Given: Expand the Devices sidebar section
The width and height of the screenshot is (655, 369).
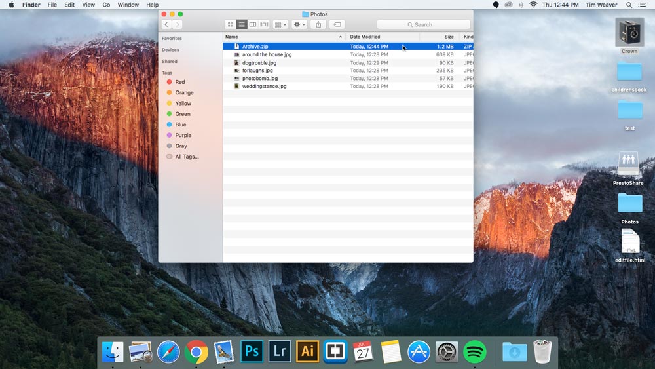Looking at the screenshot, I should 170,50.
